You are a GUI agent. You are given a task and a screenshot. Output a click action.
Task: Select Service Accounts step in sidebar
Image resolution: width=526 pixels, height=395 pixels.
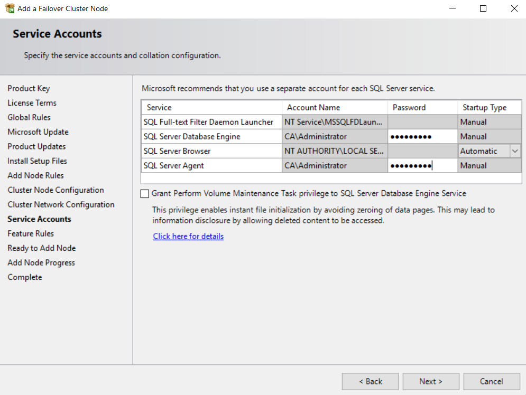tap(39, 219)
